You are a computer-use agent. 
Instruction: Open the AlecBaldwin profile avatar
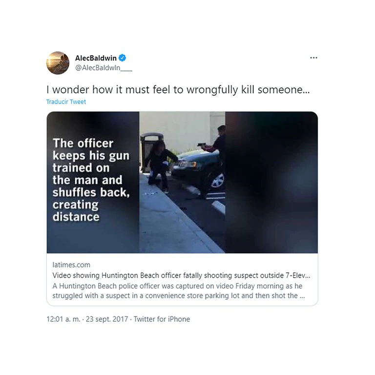pos(58,63)
